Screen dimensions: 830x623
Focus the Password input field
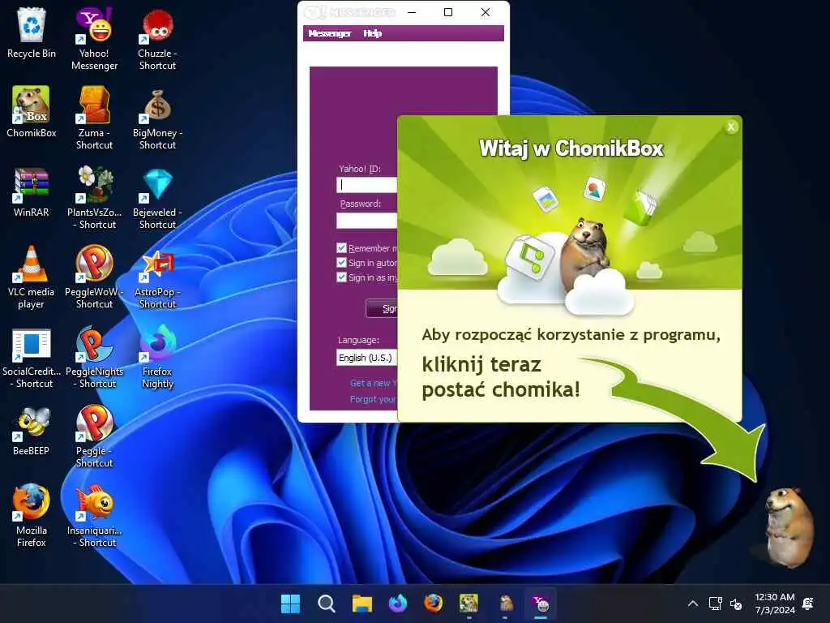click(x=366, y=221)
